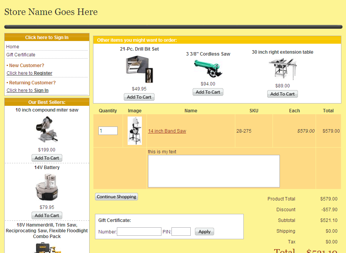Click the 3 3/8" Cordless Saw image
The height and width of the screenshot is (253, 346).
[208, 69]
